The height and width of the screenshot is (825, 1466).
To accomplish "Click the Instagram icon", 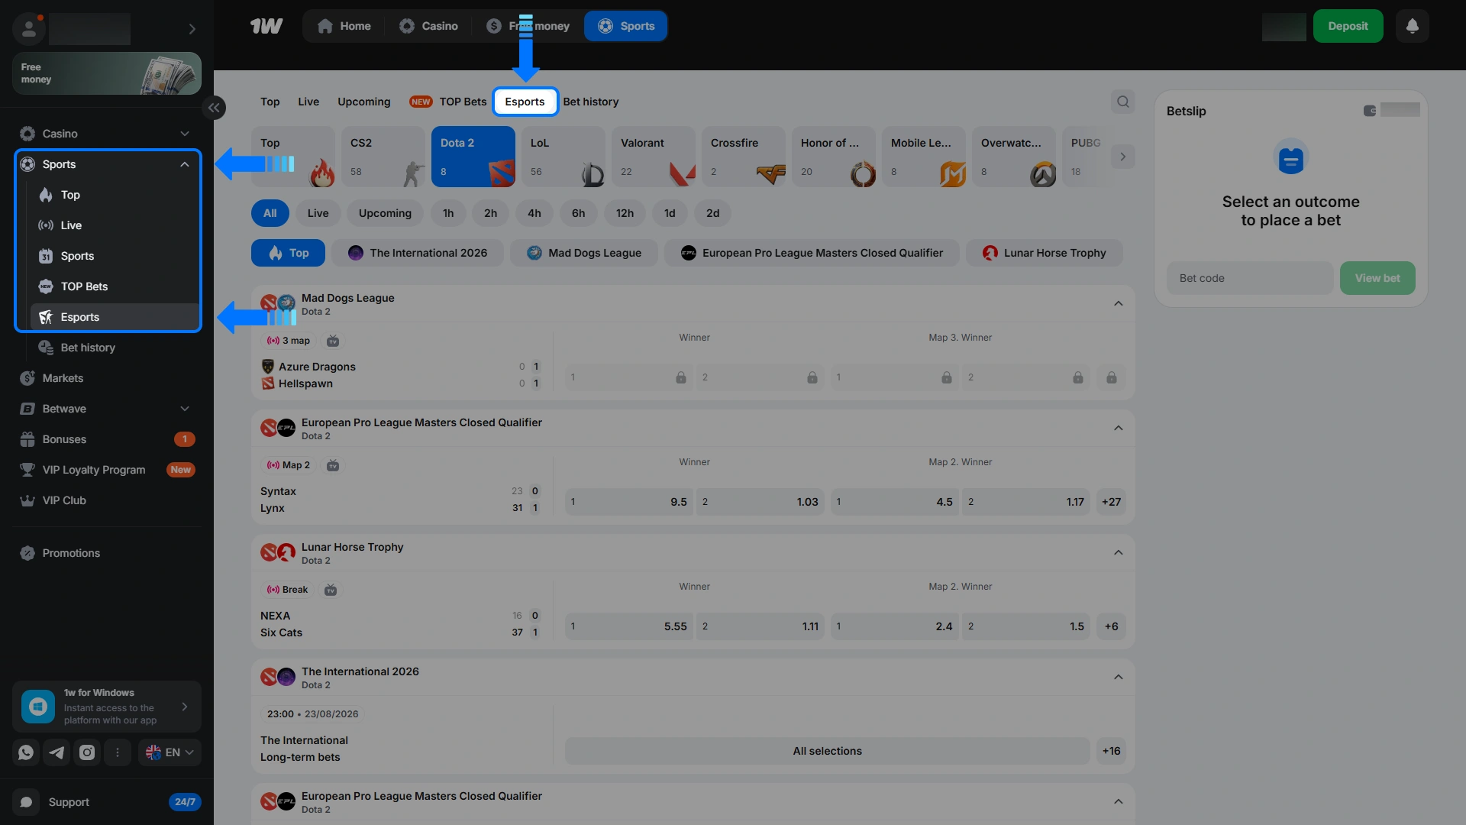I will click(87, 752).
